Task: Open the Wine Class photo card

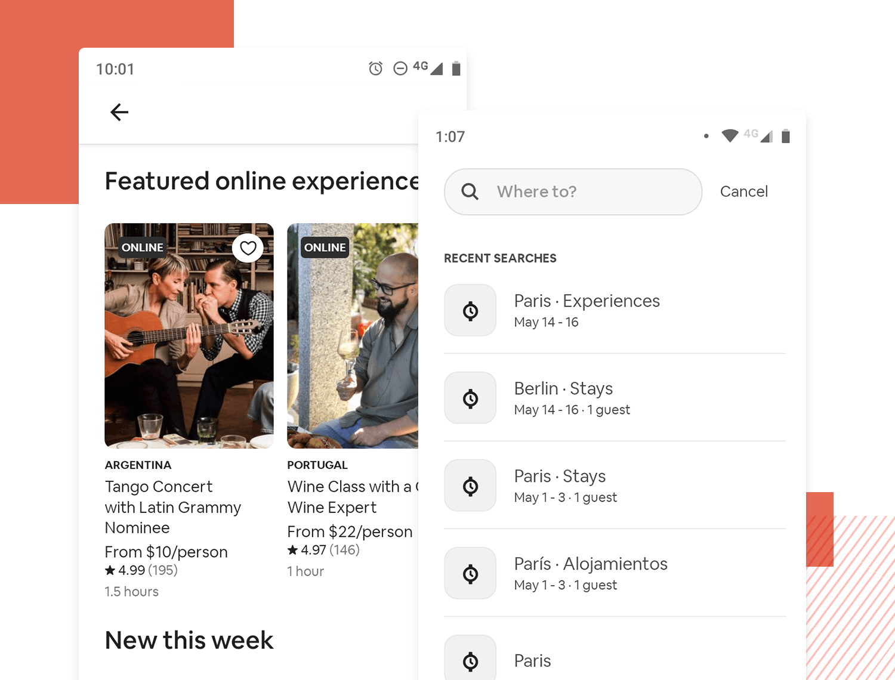Action: click(x=353, y=336)
